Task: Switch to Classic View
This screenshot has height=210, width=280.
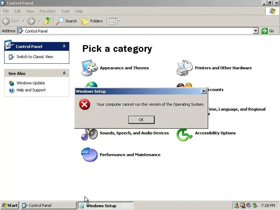Action: point(35,57)
